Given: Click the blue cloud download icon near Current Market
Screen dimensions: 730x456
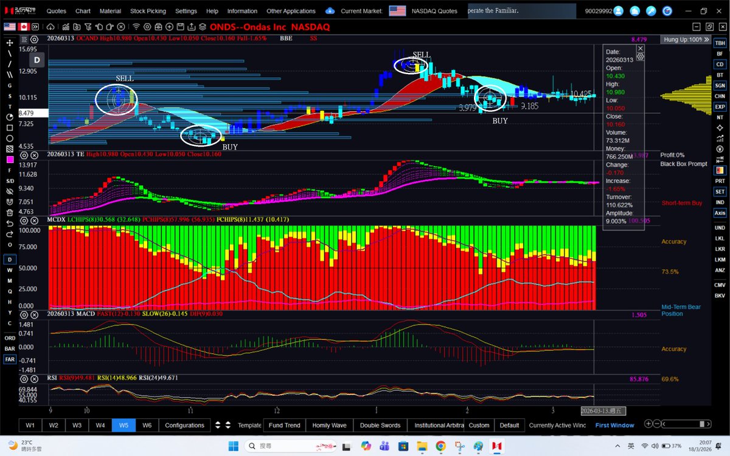Looking at the screenshot, I should pos(330,10).
